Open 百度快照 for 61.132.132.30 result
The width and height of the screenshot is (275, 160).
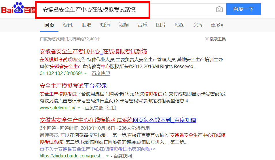101,74
